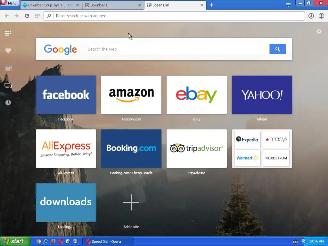Go back with the back arrow
The height and width of the screenshot is (246, 328).
tap(7, 16)
